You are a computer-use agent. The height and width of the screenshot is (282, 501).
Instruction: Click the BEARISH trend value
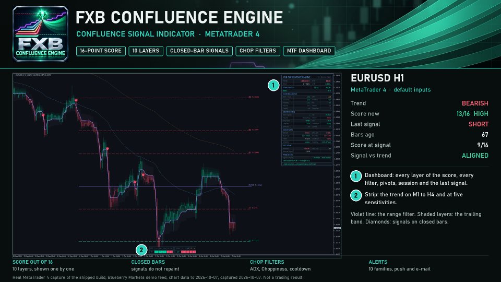(475, 103)
